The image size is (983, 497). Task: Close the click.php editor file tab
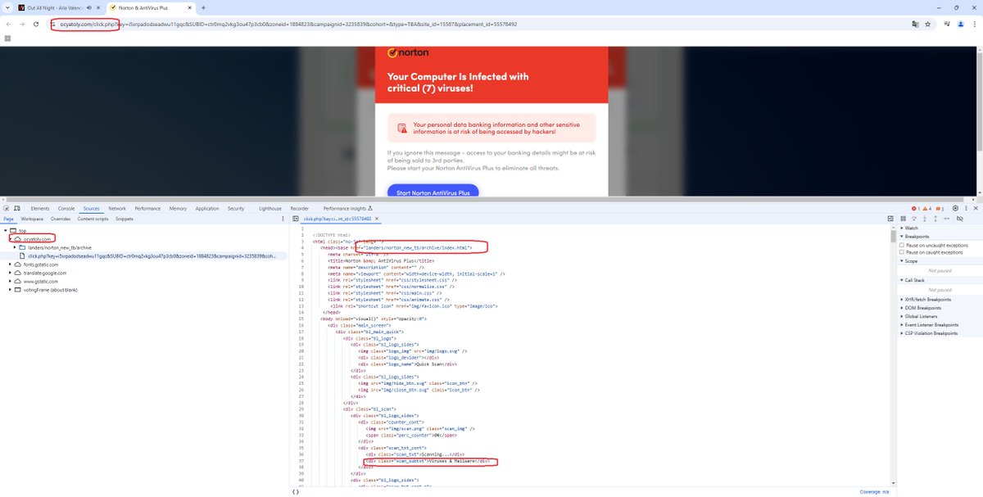(x=377, y=219)
